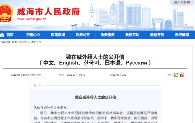Image resolution: width=195 pixels, height=123 pixels.
Task: Click 威海市人民政府 site title banner
Action: (48, 12)
